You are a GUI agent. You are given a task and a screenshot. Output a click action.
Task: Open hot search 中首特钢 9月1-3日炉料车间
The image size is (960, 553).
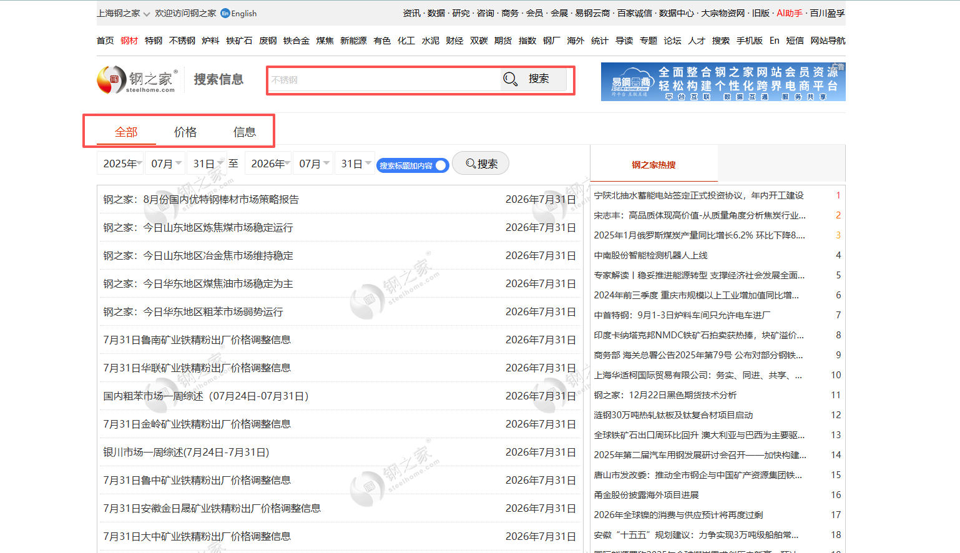pyautogui.click(x=682, y=315)
